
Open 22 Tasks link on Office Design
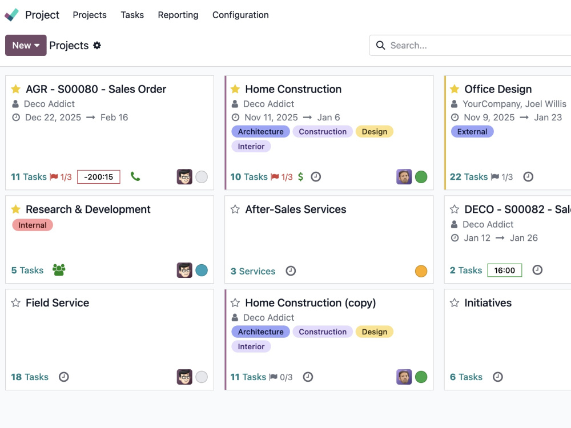[469, 177]
